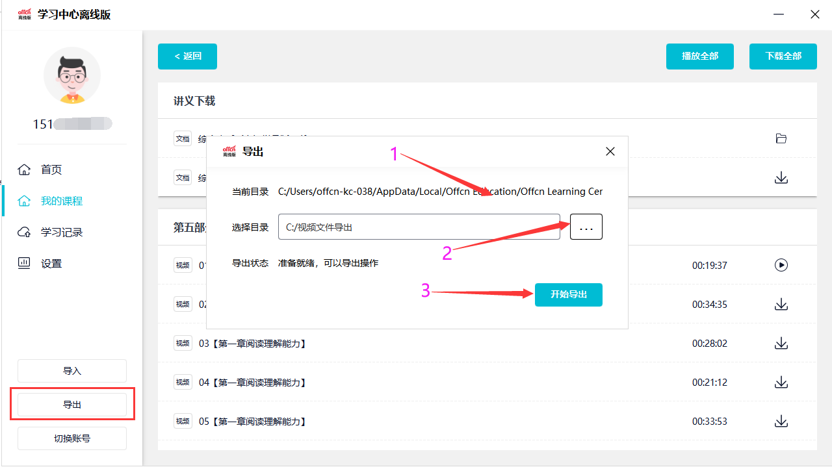Browse for export folder with the ... button
The width and height of the screenshot is (832, 467).
tap(586, 227)
